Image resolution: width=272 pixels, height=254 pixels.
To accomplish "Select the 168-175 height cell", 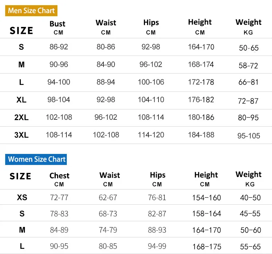I will click(206, 246).
